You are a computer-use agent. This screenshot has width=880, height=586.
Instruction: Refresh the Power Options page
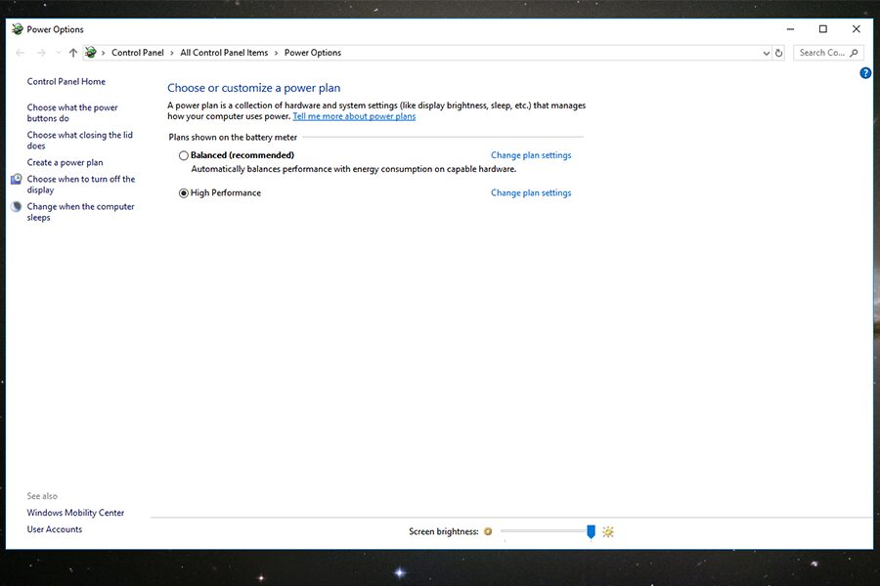pyautogui.click(x=779, y=53)
